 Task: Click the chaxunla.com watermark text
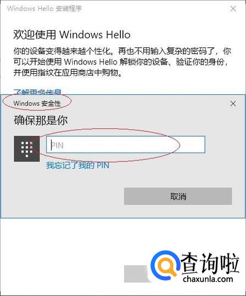208,279
